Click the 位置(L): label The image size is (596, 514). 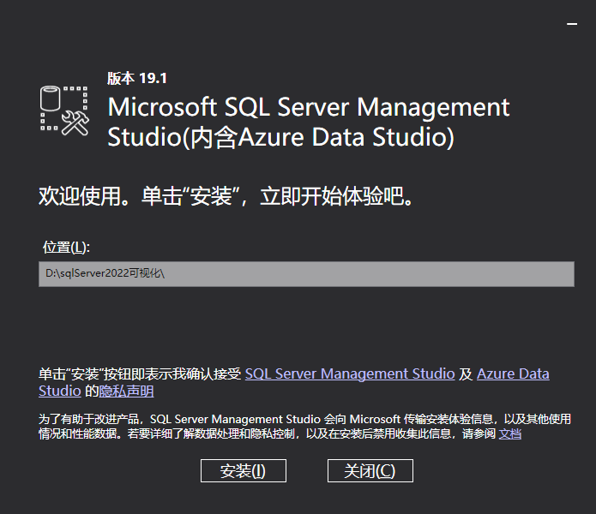point(66,247)
